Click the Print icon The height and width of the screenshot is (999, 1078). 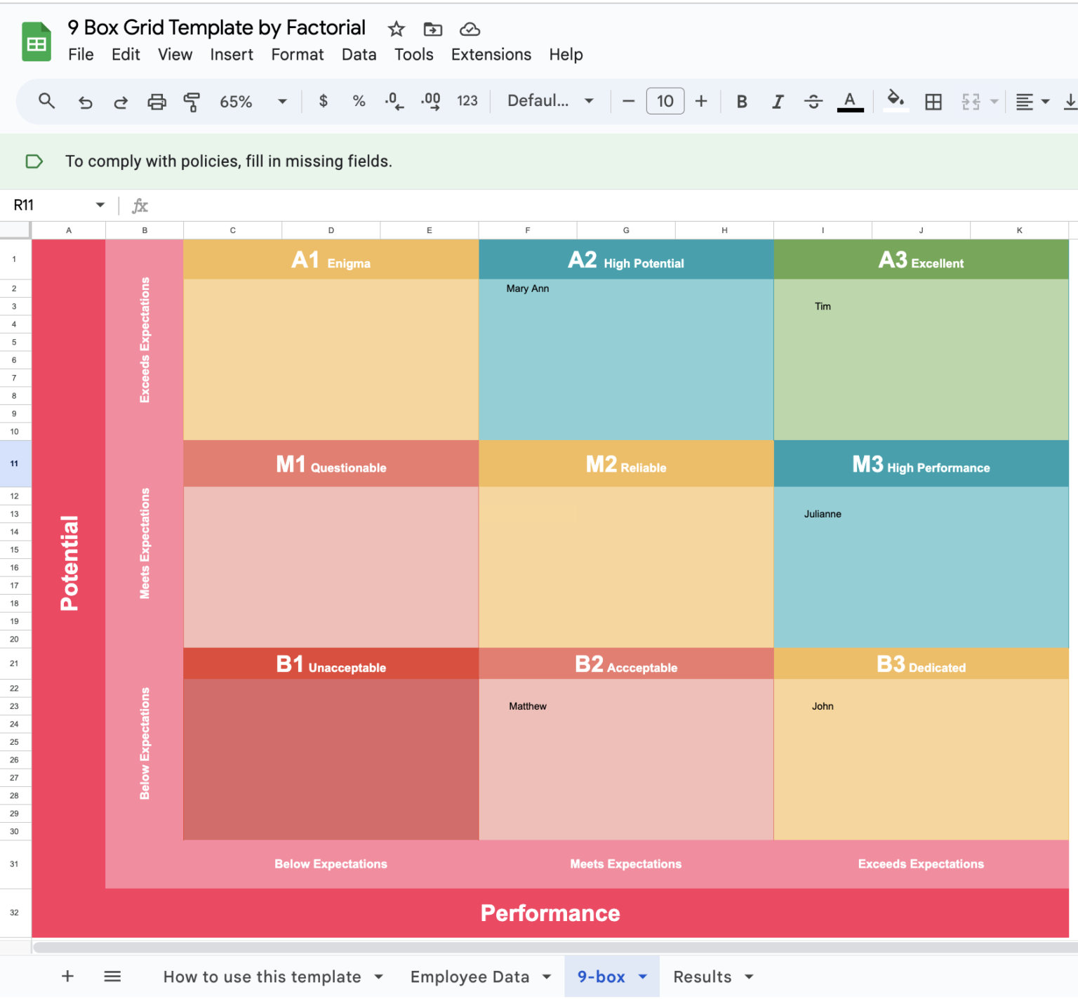point(156,101)
